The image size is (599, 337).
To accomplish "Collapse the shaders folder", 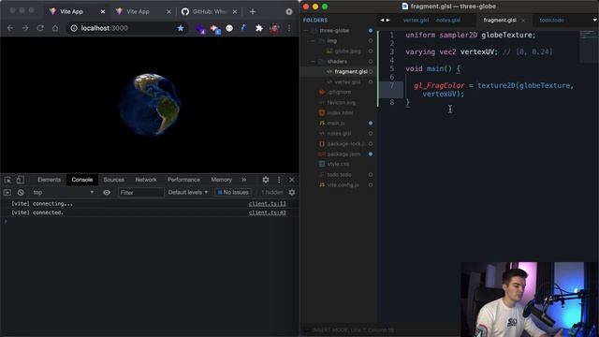I will (x=314, y=62).
